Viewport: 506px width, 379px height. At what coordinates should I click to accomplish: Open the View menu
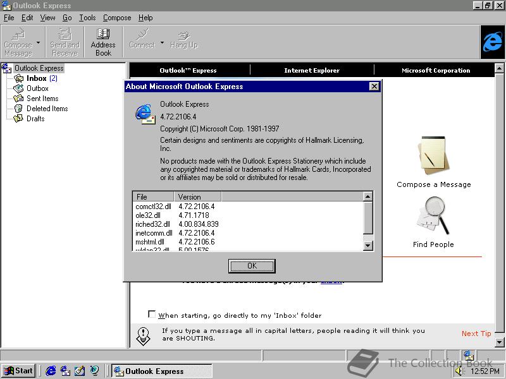pyautogui.click(x=48, y=18)
